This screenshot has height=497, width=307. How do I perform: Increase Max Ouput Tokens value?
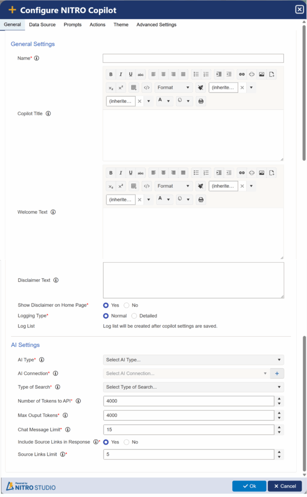point(279,413)
